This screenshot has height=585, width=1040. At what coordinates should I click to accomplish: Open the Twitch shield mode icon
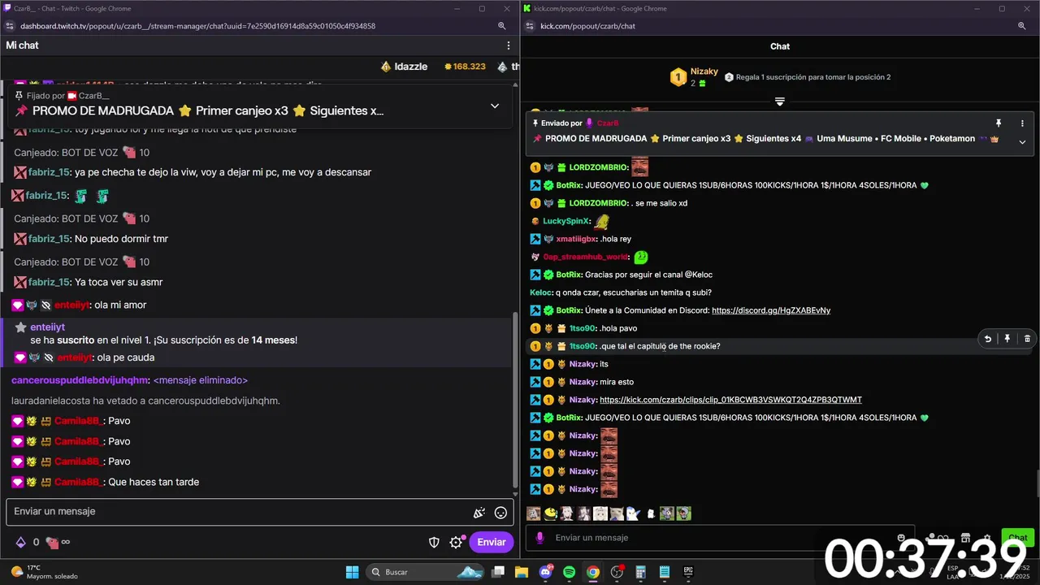(x=435, y=542)
